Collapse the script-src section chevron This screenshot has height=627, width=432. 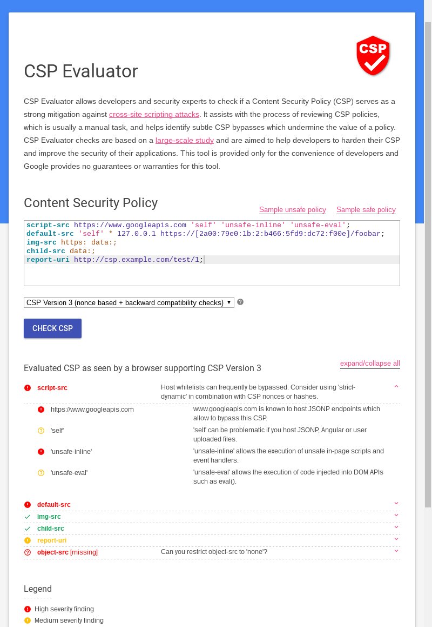pyautogui.click(x=396, y=386)
